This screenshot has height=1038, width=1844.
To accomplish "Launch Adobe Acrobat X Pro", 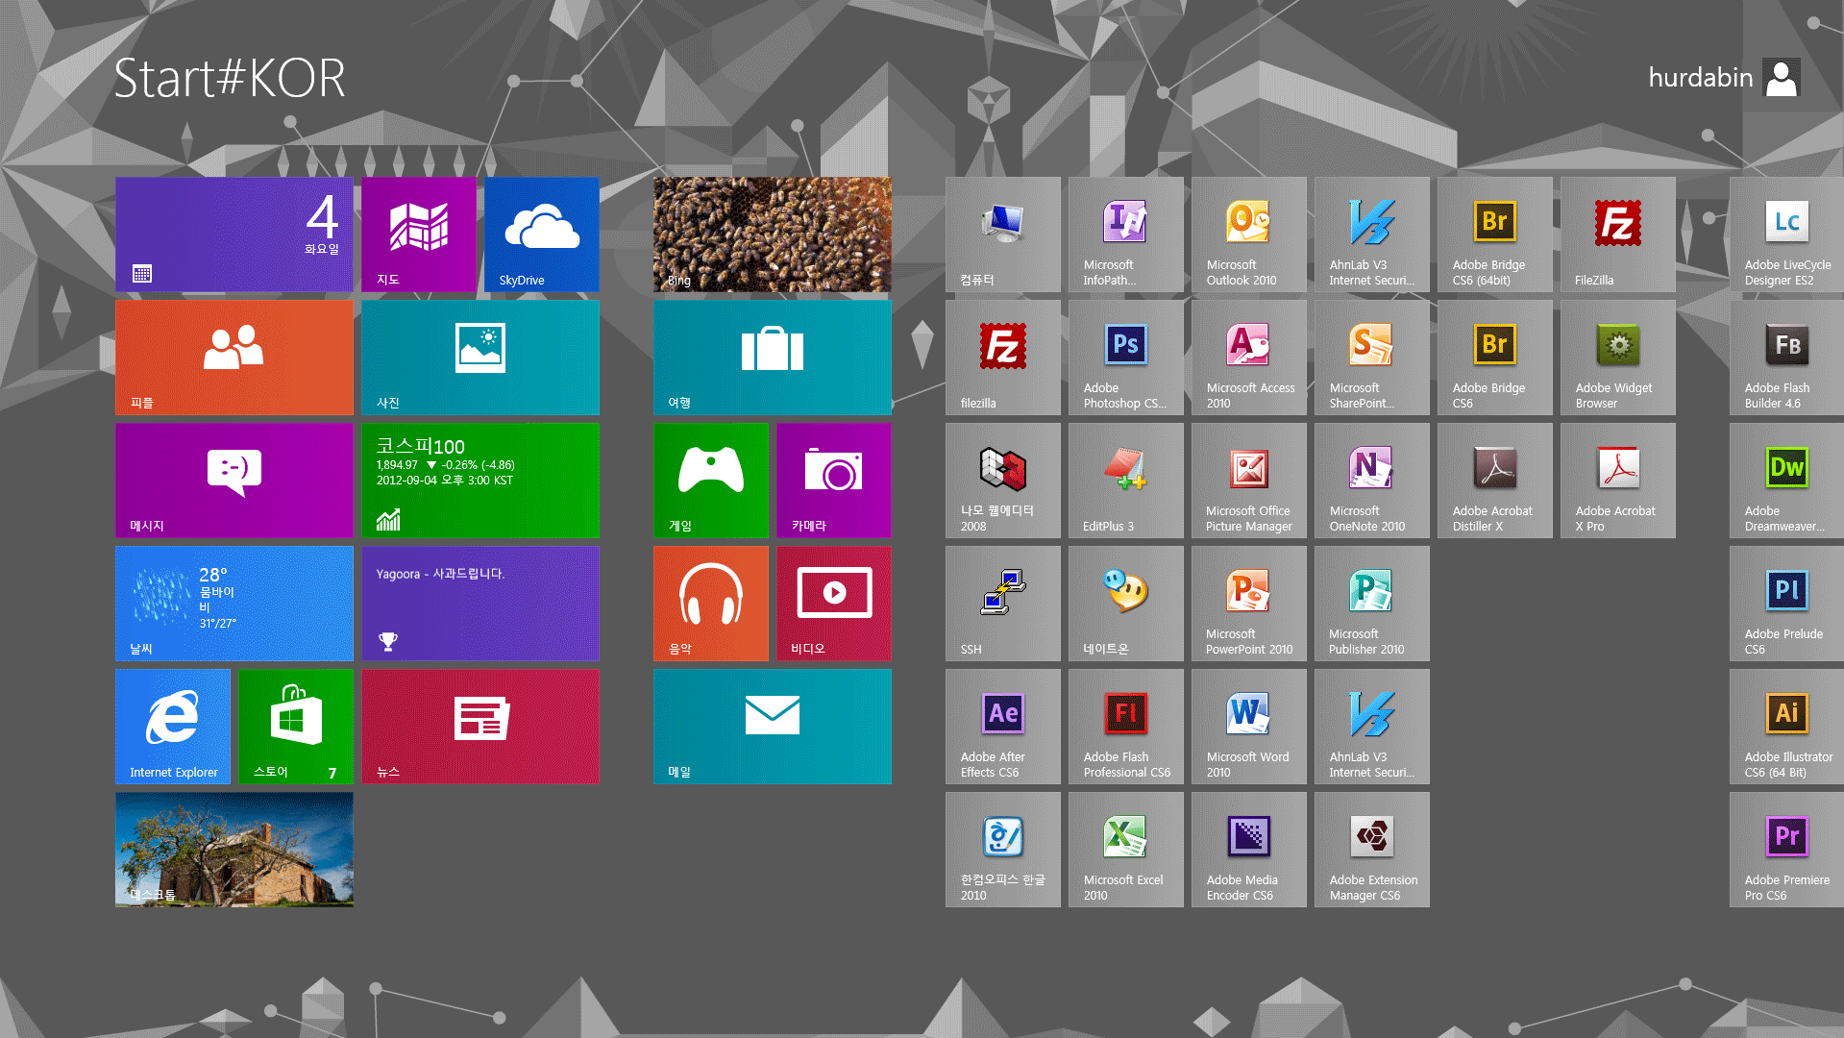I will (x=1617, y=480).
